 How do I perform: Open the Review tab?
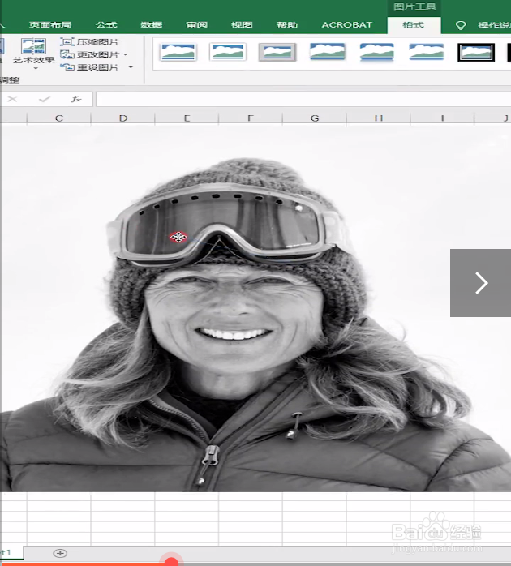click(197, 25)
